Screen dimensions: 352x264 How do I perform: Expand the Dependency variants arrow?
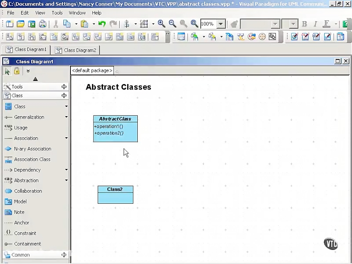[x=66, y=170]
